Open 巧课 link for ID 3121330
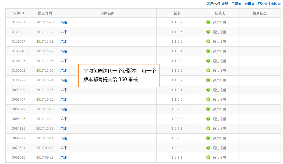Screen dimensions: 283x164 63,32
